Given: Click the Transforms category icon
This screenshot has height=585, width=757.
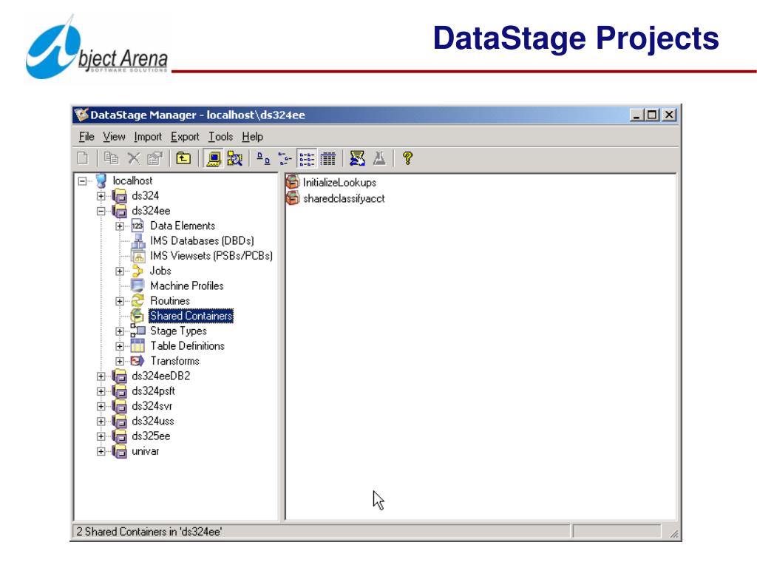Looking at the screenshot, I should pos(138,361).
